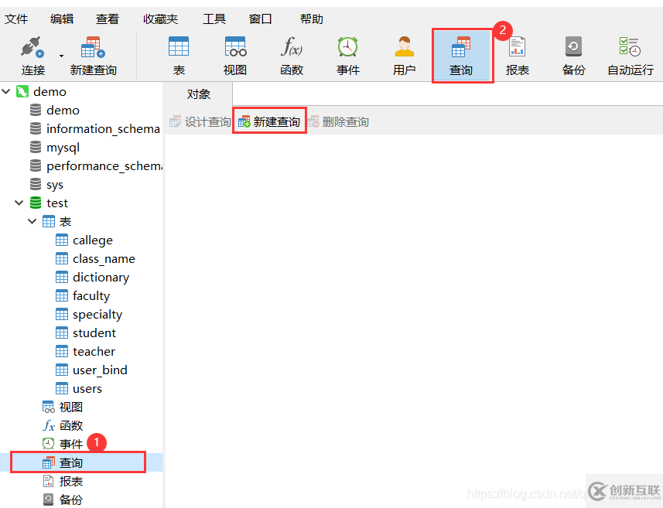Open the 视图 (View) toolbar icon
This screenshot has width=663, height=508.
click(x=235, y=56)
